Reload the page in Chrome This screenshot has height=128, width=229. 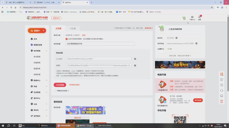(x=11, y=7)
